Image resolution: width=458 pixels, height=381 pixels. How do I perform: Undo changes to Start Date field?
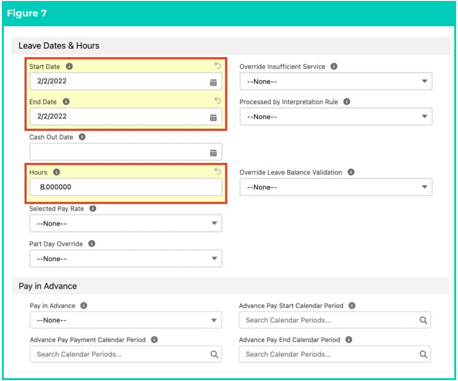pyautogui.click(x=218, y=65)
